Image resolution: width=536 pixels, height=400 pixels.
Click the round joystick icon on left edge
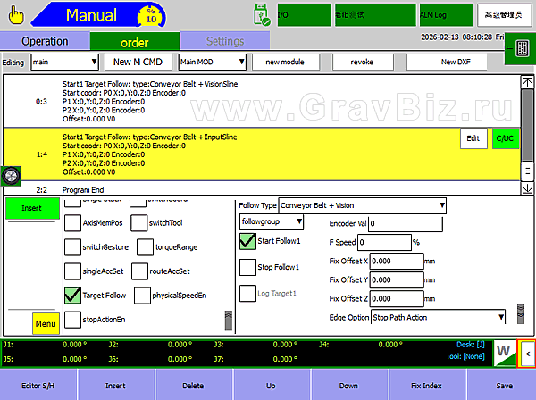coord(12,175)
